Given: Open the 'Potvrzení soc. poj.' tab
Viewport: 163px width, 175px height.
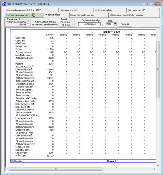Looking at the screenshot, I should [76, 10].
